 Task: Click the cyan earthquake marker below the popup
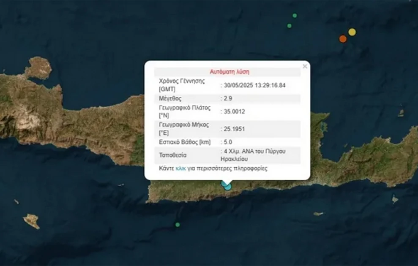click(227, 186)
